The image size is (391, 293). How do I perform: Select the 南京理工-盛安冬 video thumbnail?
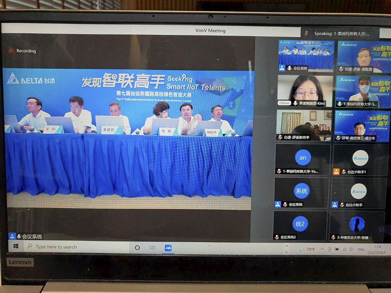pos(362,126)
